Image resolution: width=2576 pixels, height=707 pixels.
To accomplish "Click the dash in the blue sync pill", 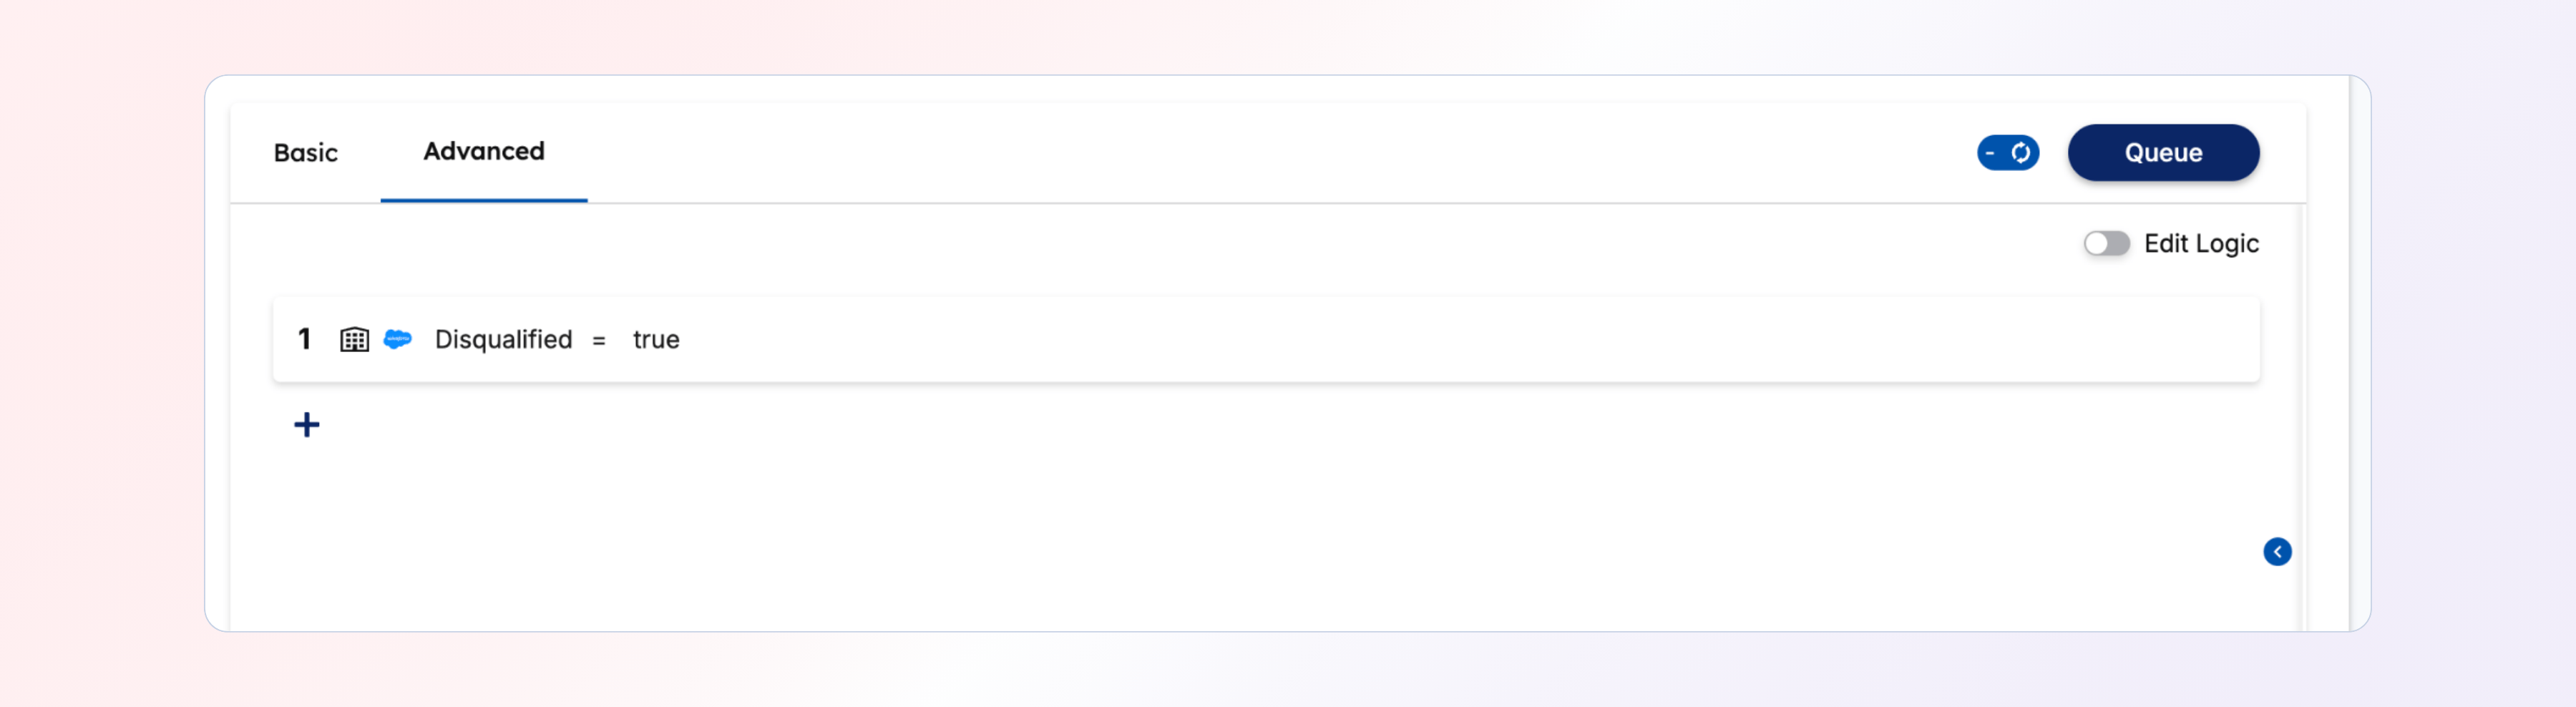I will click(1990, 153).
